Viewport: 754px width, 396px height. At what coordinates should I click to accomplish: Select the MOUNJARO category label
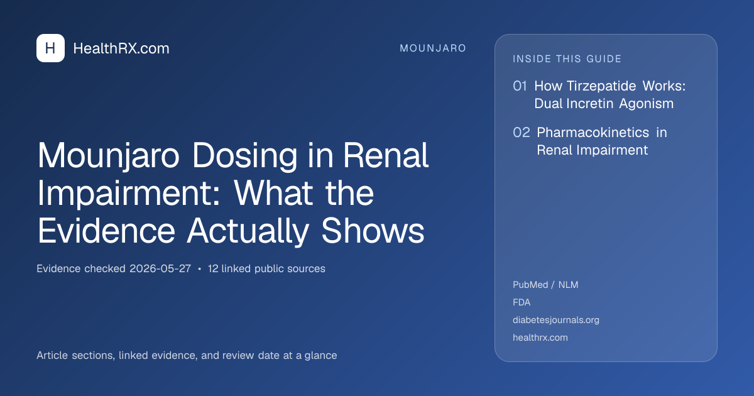[x=433, y=48]
